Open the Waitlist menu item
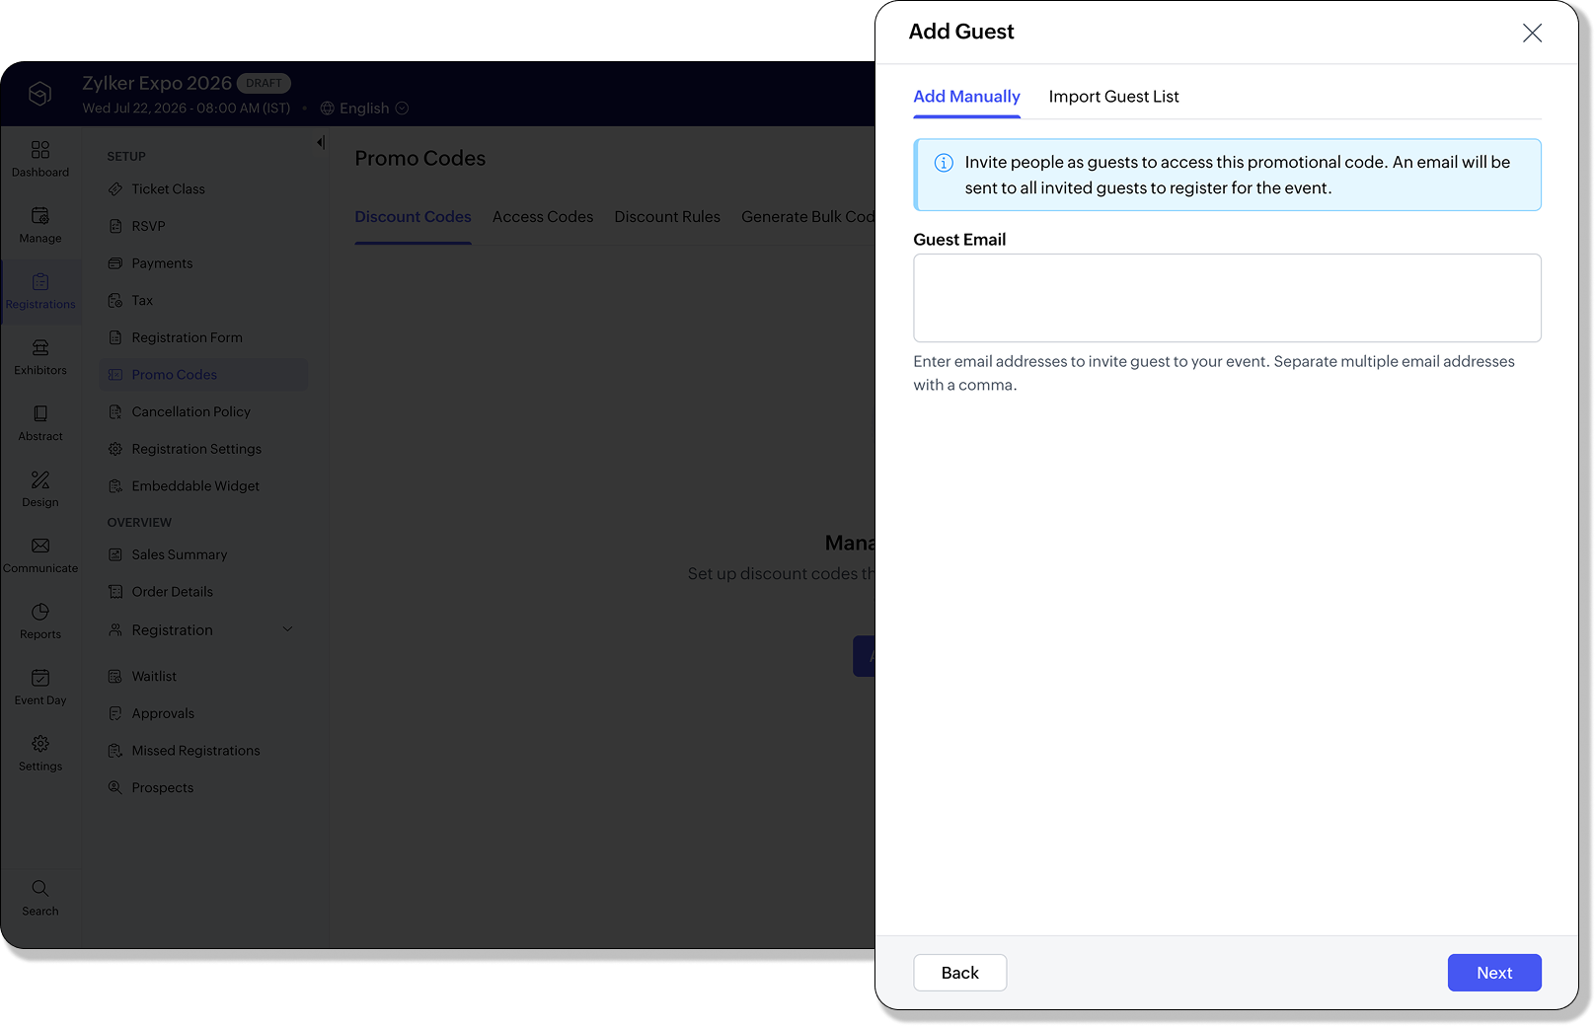 [154, 677]
